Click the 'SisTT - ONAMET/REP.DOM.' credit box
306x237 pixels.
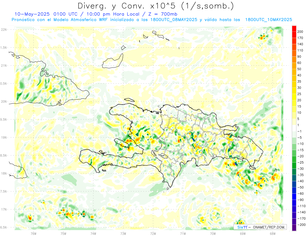[x=260, y=227]
